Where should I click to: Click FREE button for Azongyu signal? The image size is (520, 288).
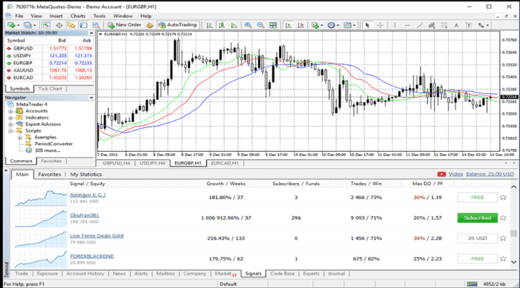[477, 198]
